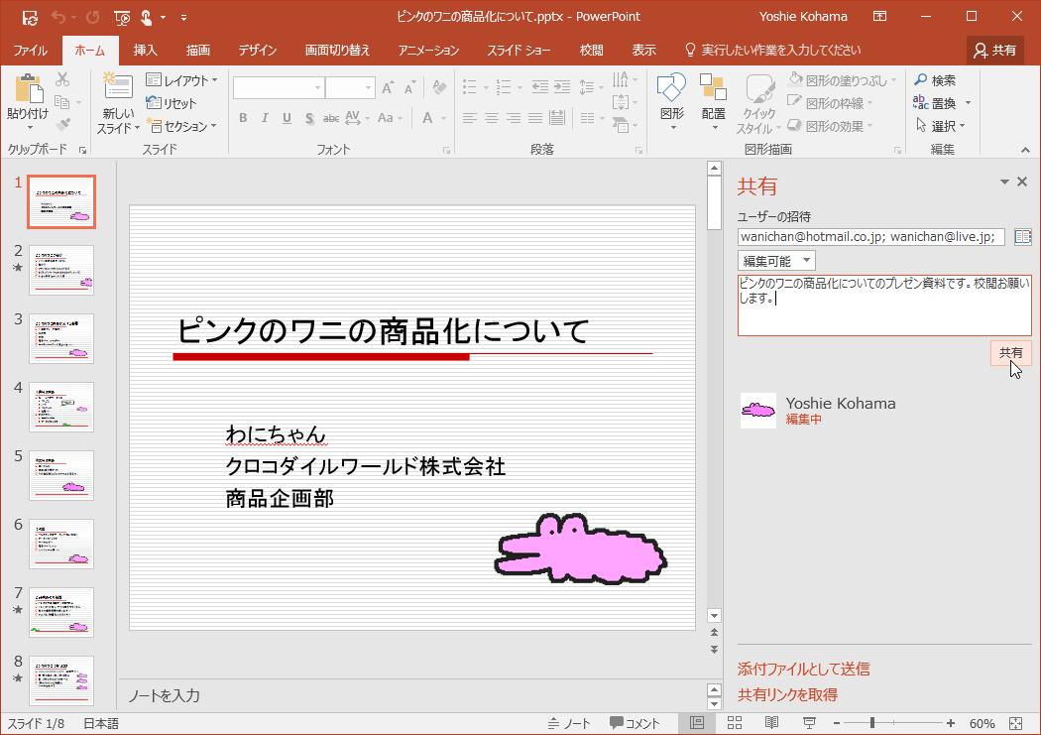
Task: Open the Insert ribbon tab
Action: (x=146, y=50)
